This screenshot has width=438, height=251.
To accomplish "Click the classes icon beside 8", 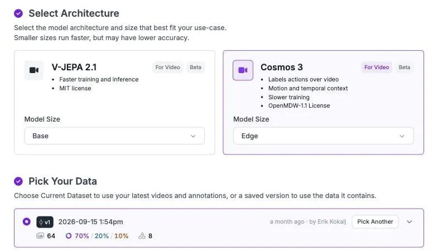I will tap(142, 236).
